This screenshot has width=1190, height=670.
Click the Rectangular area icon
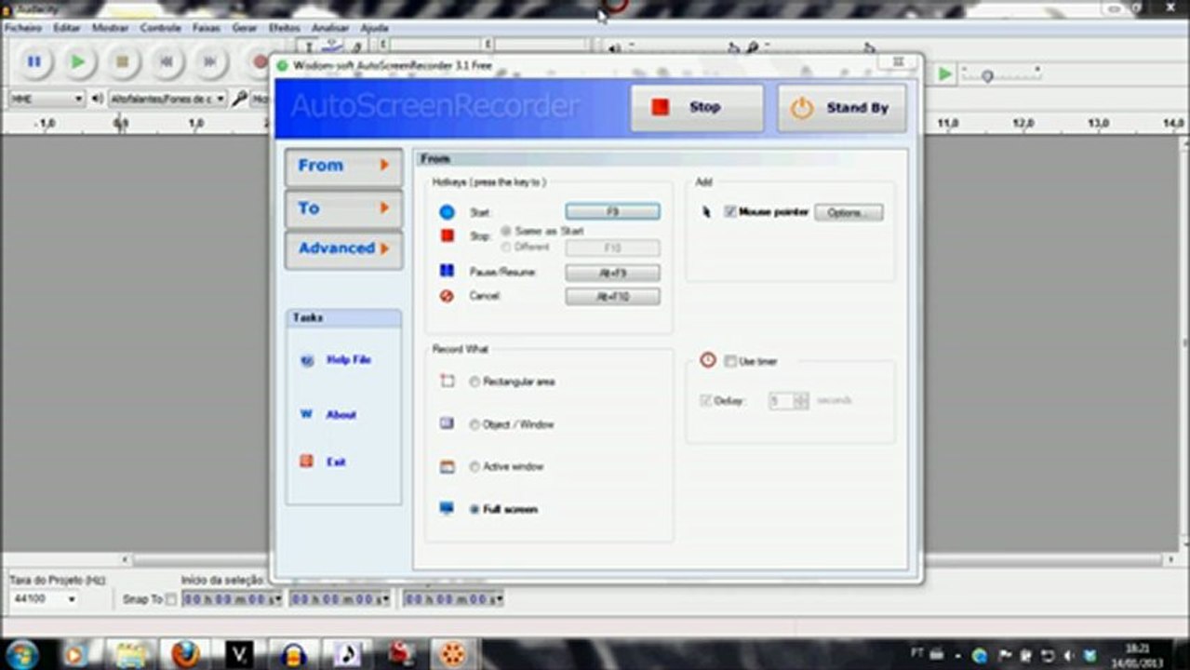(x=448, y=382)
